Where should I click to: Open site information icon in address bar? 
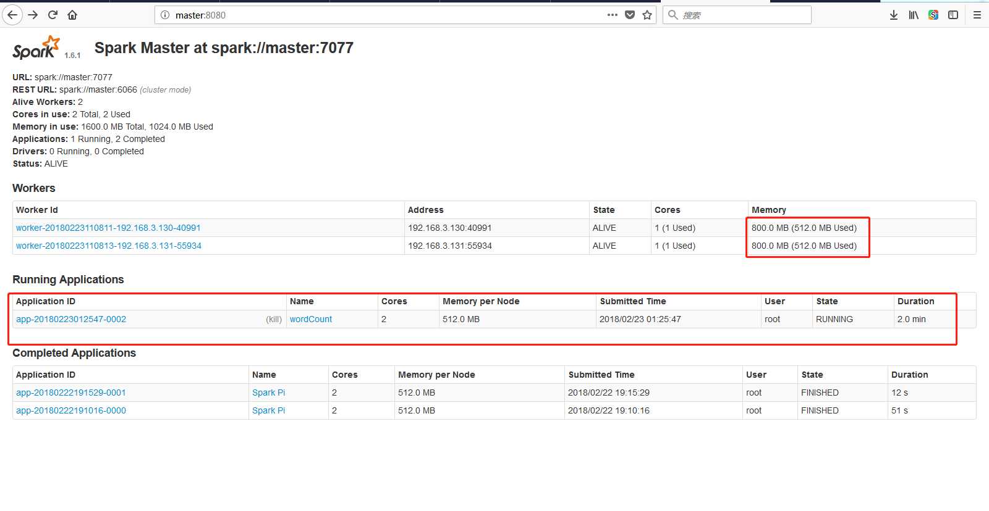point(165,15)
